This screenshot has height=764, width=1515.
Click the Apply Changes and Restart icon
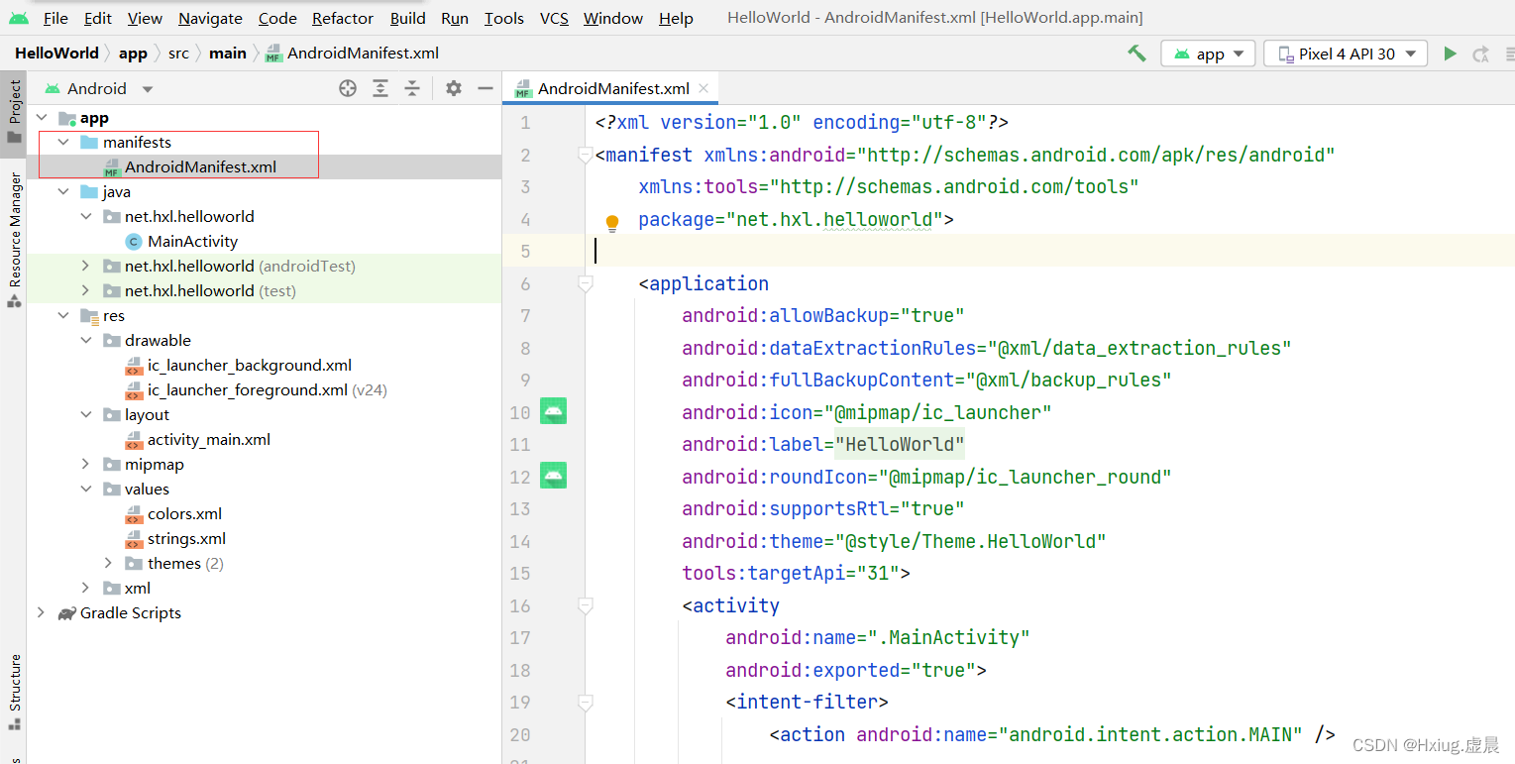[1481, 54]
